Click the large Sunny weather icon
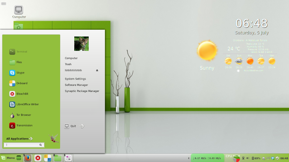Image resolution: width=289 pixels, height=162 pixels. [207, 51]
